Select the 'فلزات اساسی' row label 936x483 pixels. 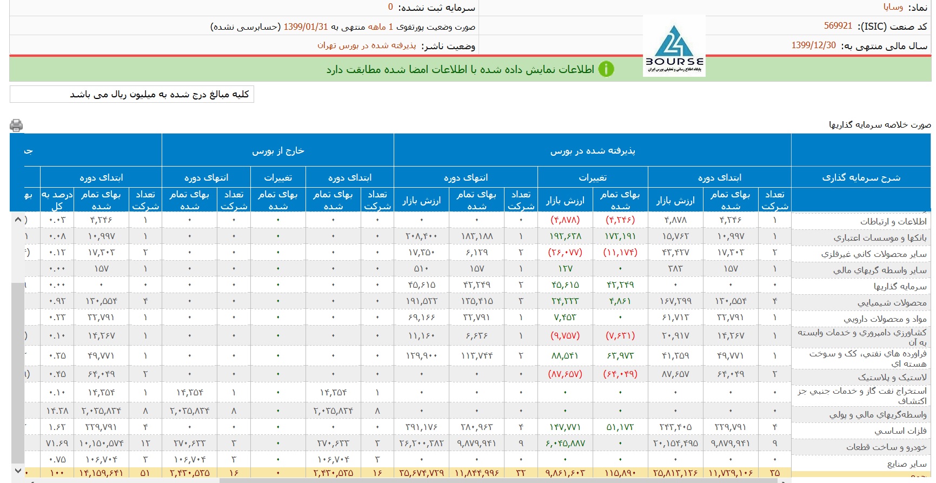tap(900, 431)
